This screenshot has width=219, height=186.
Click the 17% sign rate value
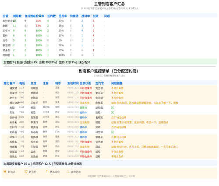61,35
